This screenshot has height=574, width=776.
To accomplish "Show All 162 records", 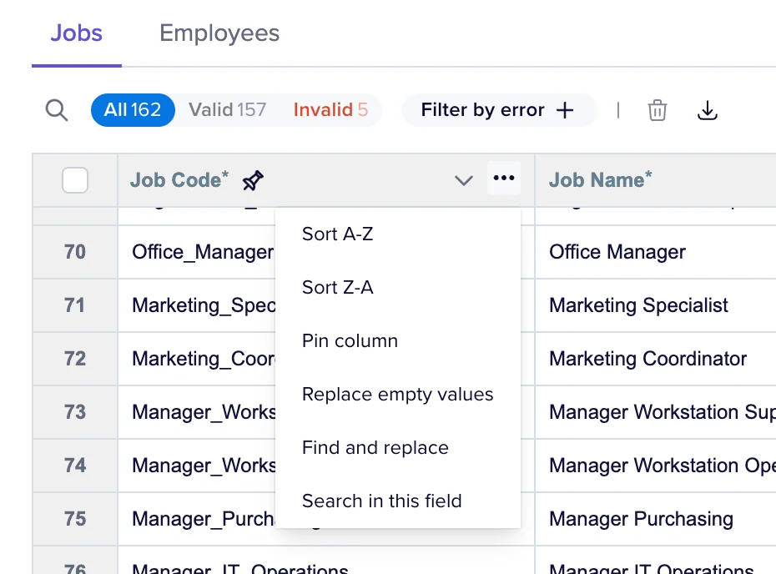I will 133,110.
